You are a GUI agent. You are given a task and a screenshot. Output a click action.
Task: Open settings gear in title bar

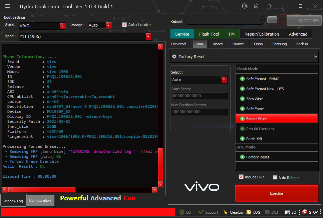tap(245, 6)
